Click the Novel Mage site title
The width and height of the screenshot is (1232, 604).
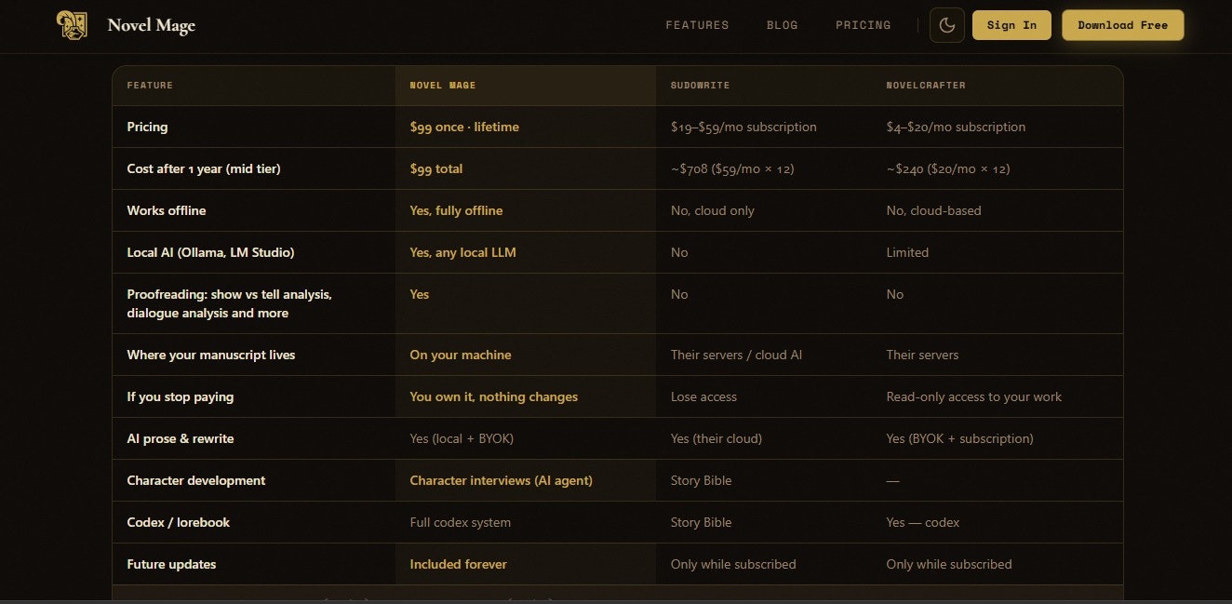point(151,25)
